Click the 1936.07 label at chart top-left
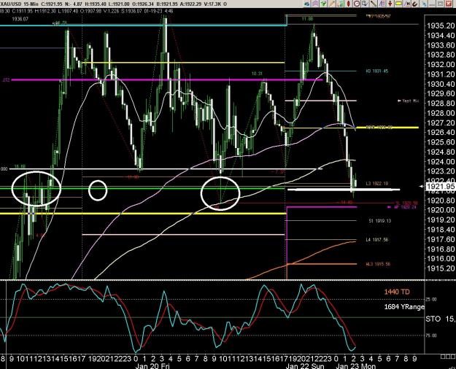Viewport: 456px width, 369px height. tap(20, 19)
